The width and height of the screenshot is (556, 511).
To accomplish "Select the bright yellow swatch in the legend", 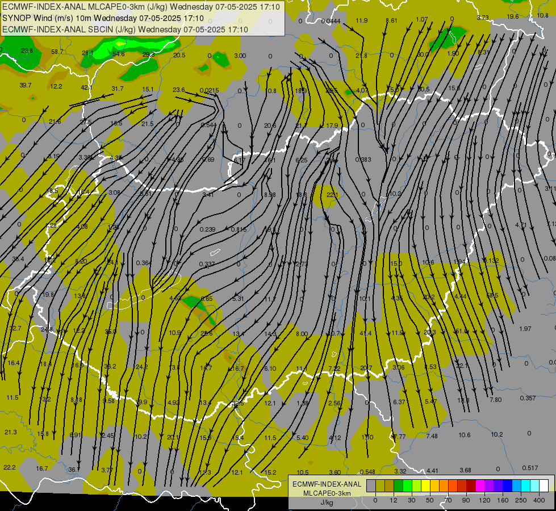I will click(x=425, y=486).
